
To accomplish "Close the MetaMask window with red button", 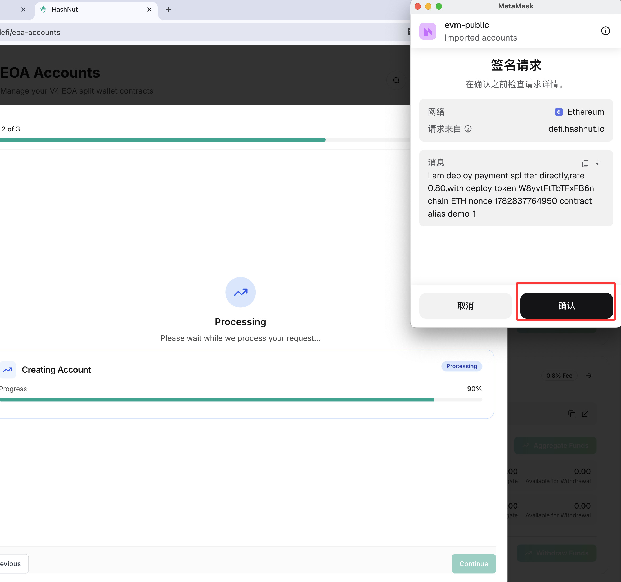I will coord(418,6).
